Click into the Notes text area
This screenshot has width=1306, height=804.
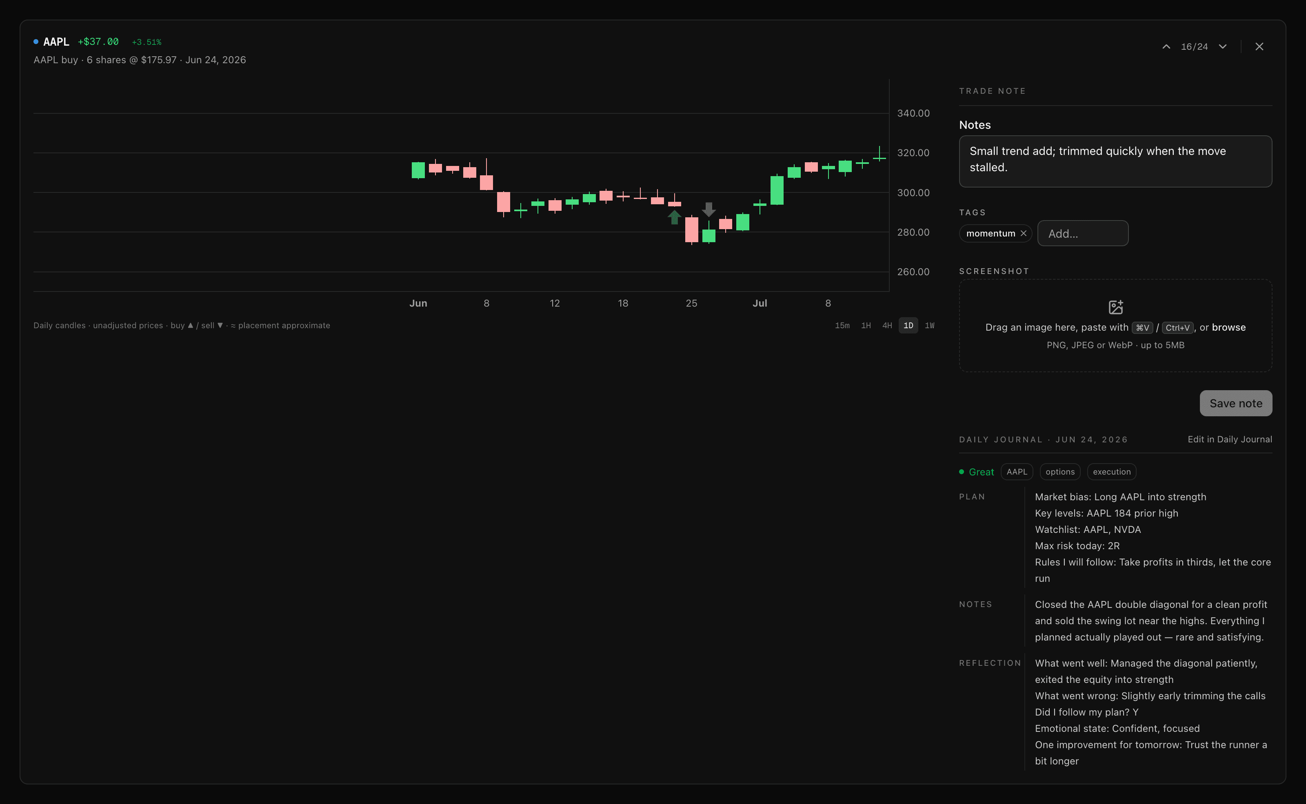click(x=1115, y=161)
